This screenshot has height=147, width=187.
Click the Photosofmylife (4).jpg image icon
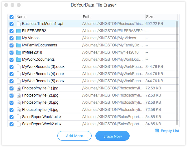click(x=18, y=110)
